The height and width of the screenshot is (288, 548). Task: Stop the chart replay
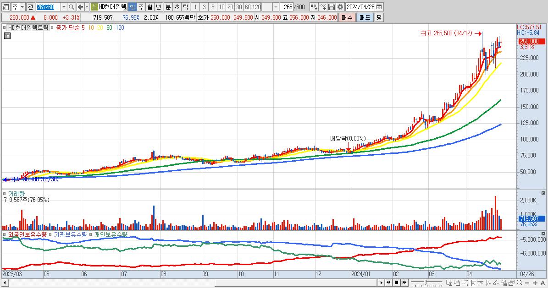397,283
